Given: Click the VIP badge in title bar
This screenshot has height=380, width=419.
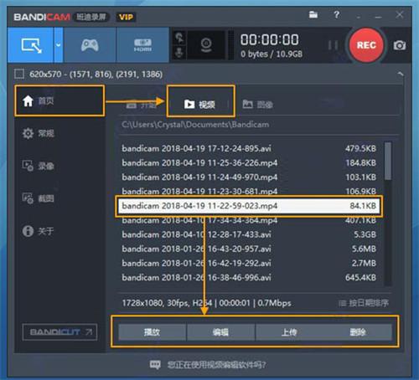Looking at the screenshot, I should tap(126, 18).
